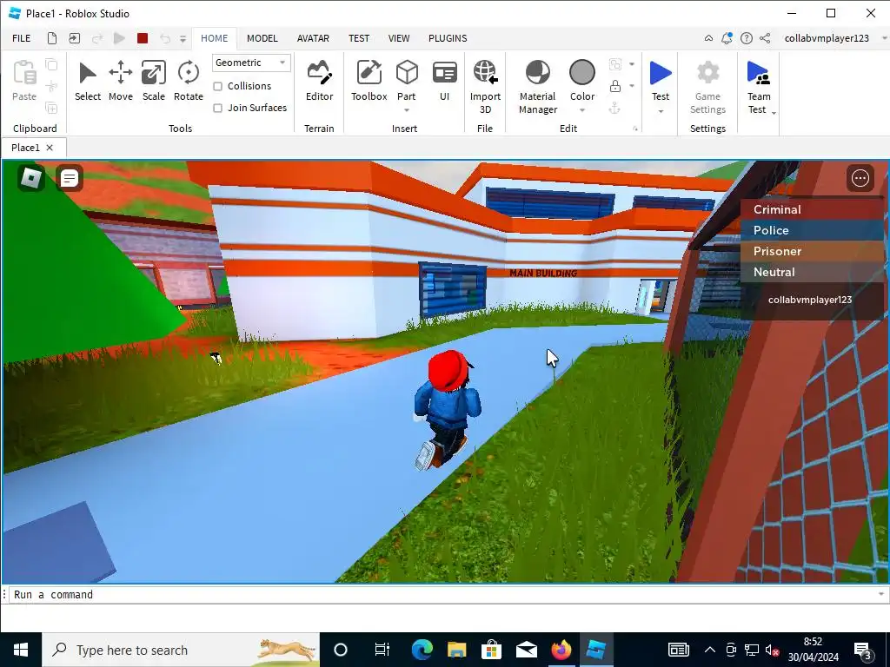Click the blue Test play button
Viewport: 890px width, 667px height.
661,73
